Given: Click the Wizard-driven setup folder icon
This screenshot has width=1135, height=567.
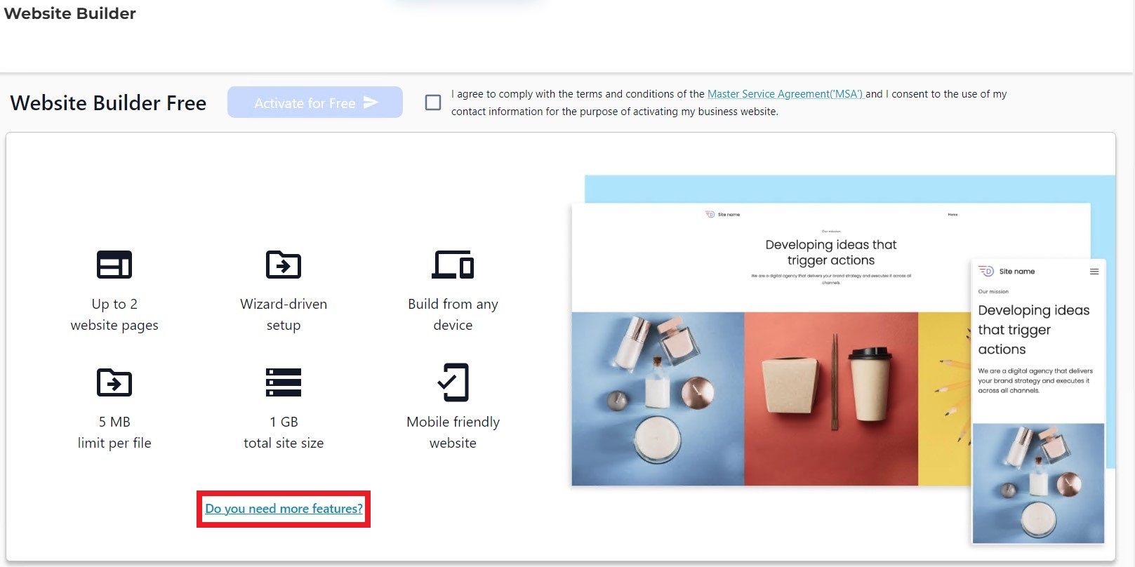Looking at the screenshot, I should click(283, 265).
